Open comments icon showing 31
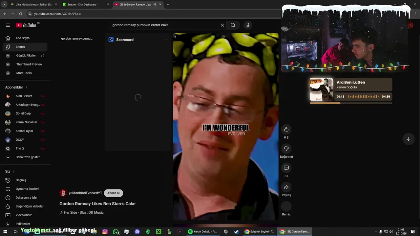Image resolution: width=420 pixels, height=236 pixels. pyautogui.click(x=286, y=168)
